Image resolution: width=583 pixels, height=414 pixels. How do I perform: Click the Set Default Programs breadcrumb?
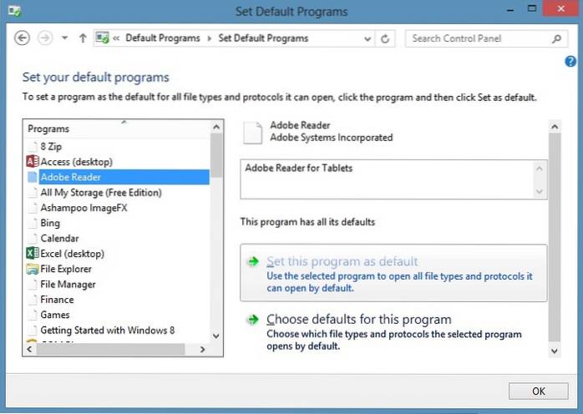[x=263, y=38]
